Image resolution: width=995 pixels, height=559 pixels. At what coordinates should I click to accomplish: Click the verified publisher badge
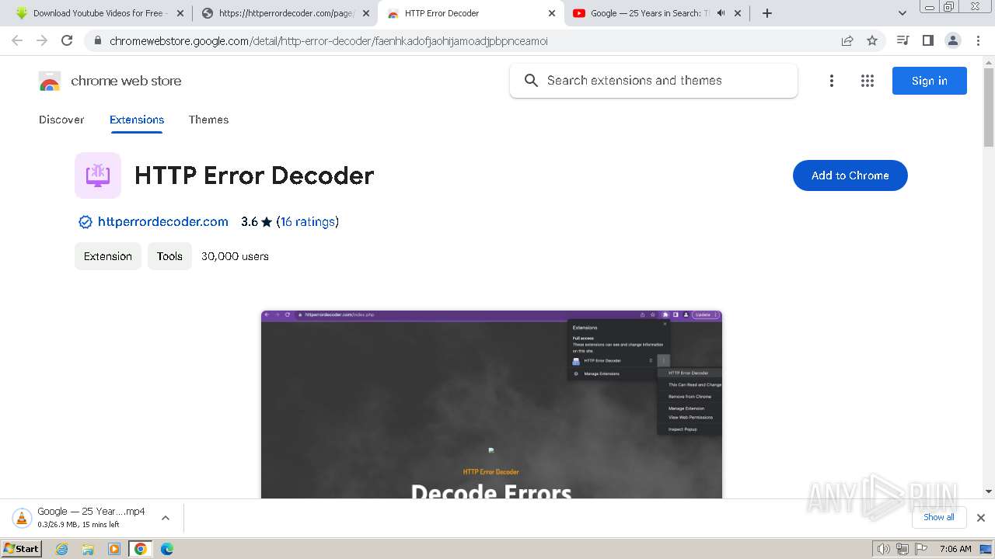point(86,222)
